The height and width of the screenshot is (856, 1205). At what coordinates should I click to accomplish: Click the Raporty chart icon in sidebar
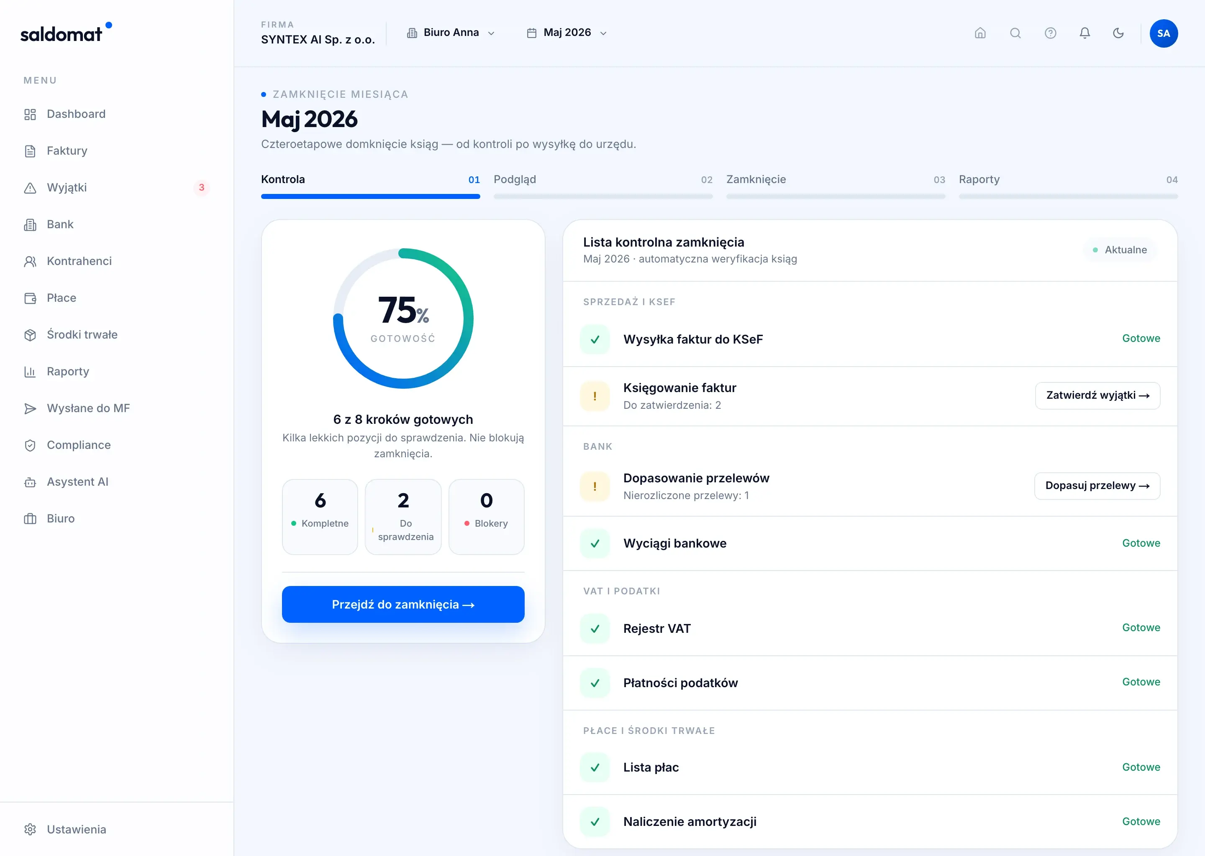pyautogui.click(x=30, y=372)
